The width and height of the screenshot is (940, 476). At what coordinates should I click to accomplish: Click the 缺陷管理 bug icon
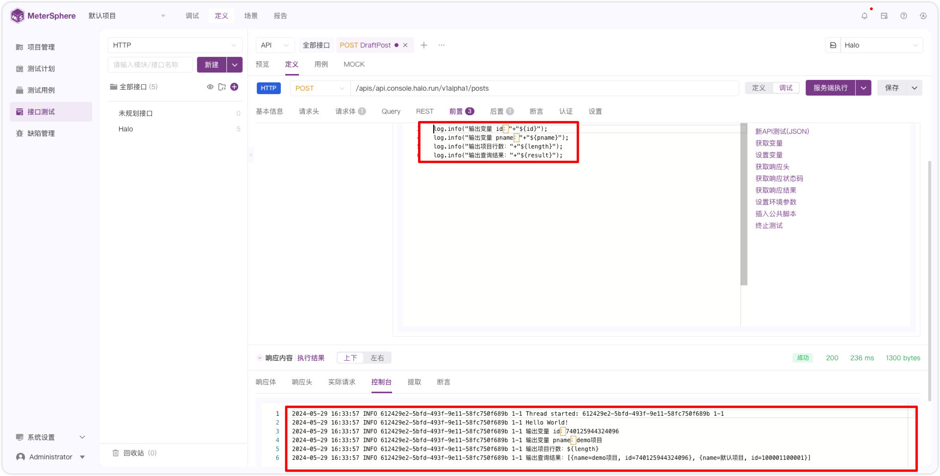(20, 133)
